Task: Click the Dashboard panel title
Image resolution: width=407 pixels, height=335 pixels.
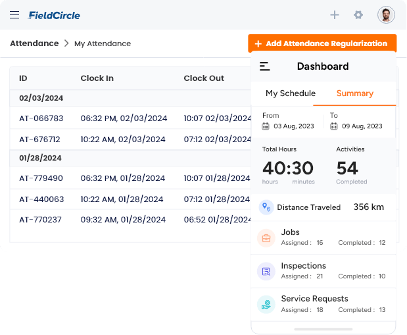Action: coord(323,66)
